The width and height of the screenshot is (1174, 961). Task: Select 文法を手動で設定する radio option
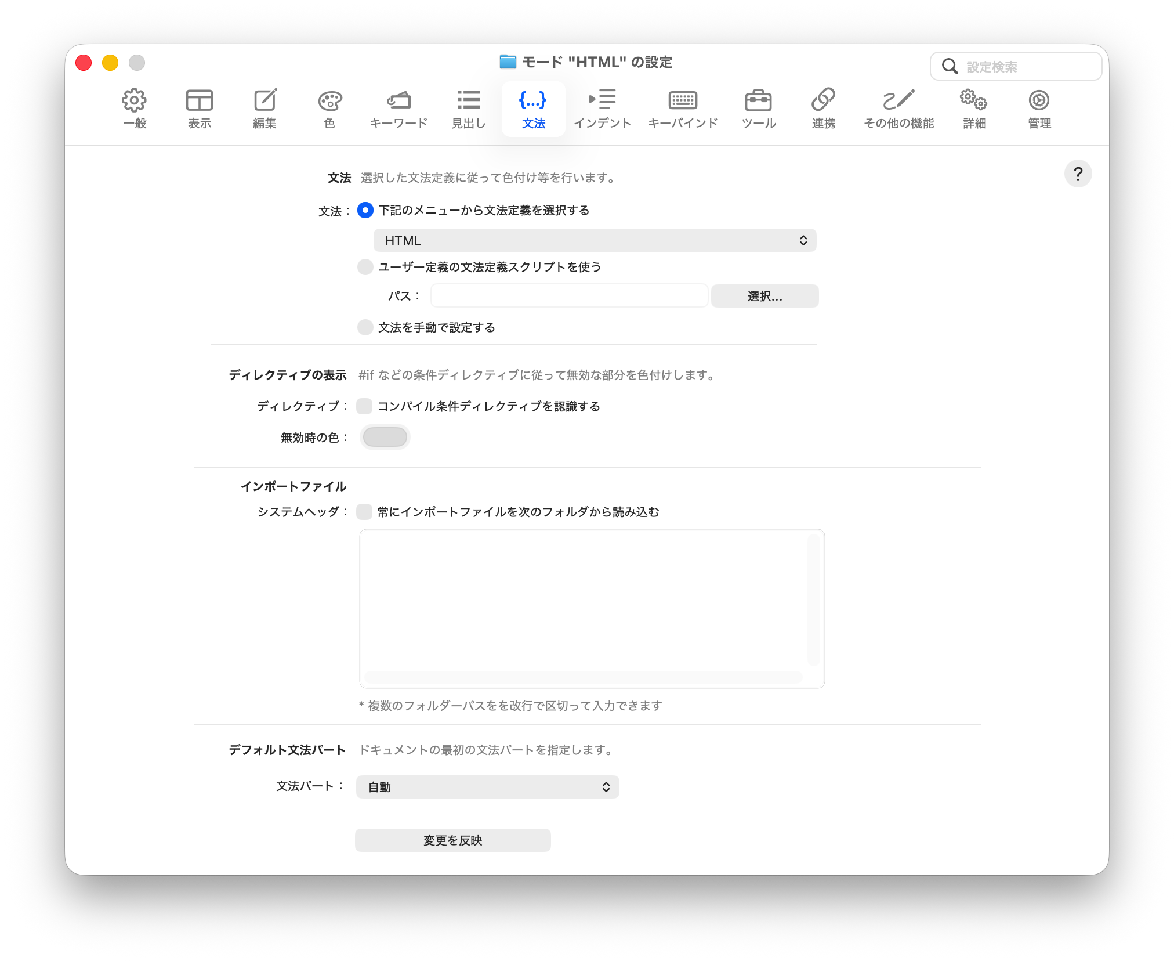[x=365, y=327]
